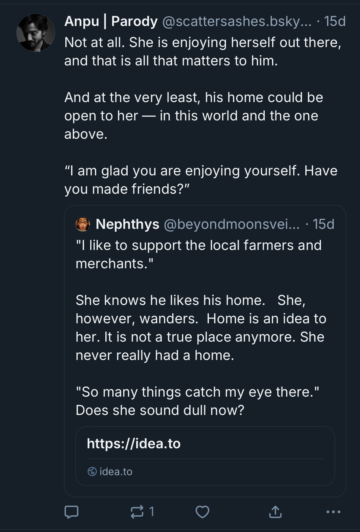Click the main post's 15d timestamp

tap(335, 21)
